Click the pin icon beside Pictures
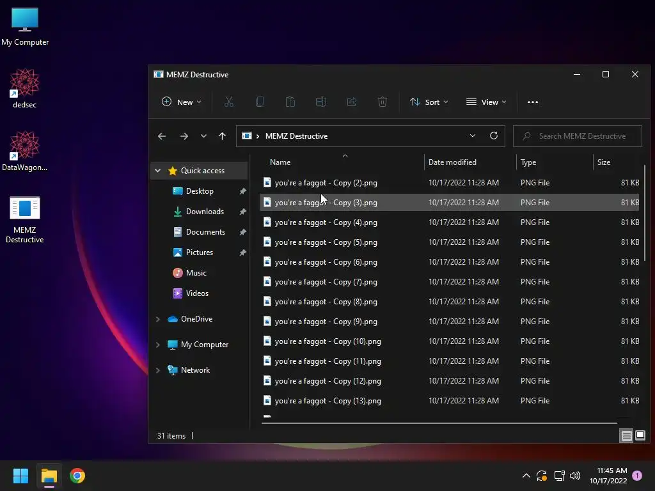The image size is (655, 491). [x=242, y=253]
